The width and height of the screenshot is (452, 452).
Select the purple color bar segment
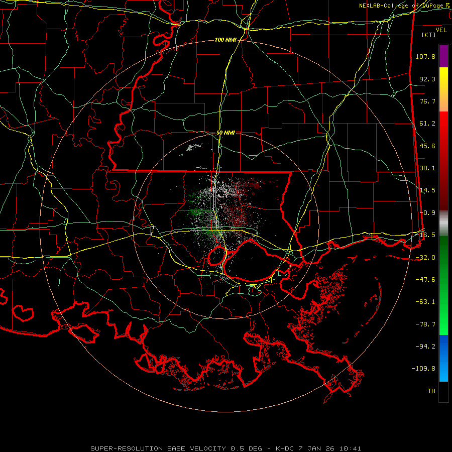click(x=443, y=56)
